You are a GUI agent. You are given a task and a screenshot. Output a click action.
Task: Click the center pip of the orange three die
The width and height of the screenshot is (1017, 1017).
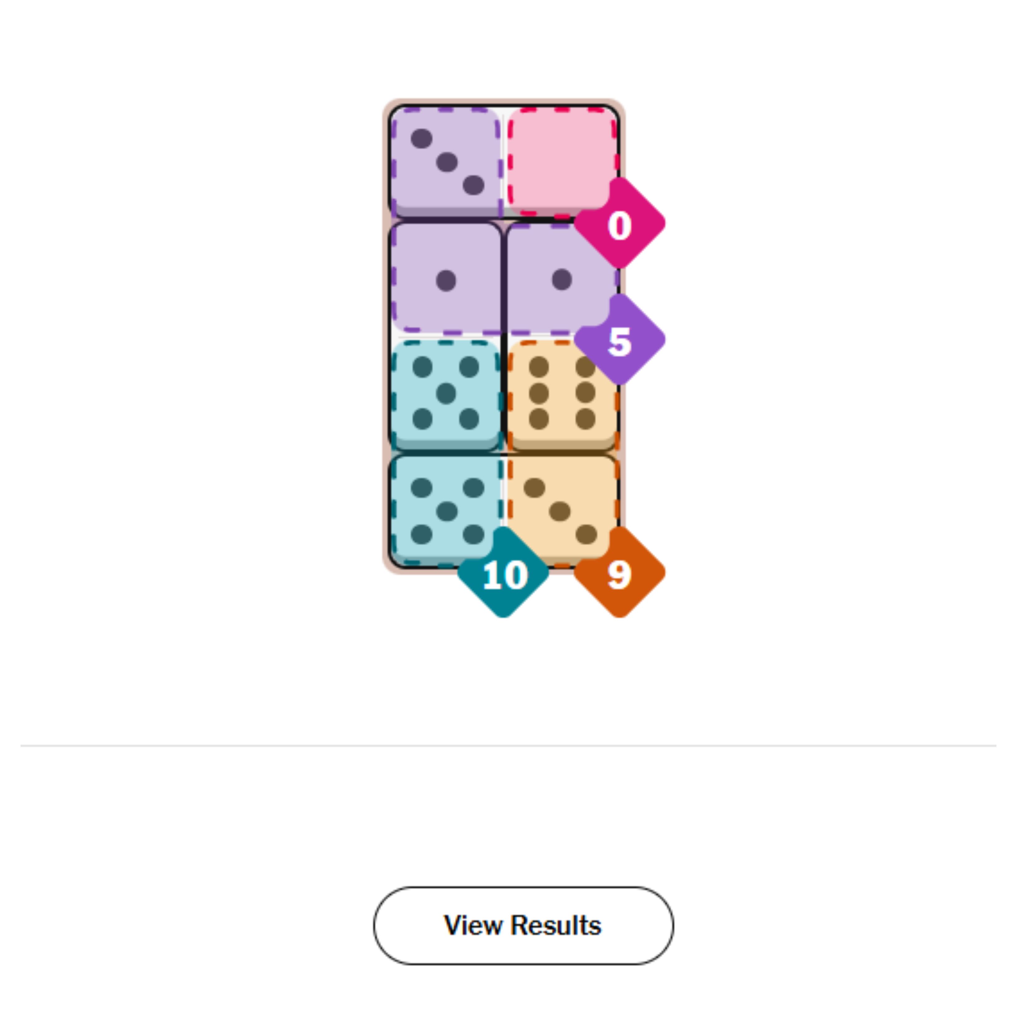(x=560, y=511)
